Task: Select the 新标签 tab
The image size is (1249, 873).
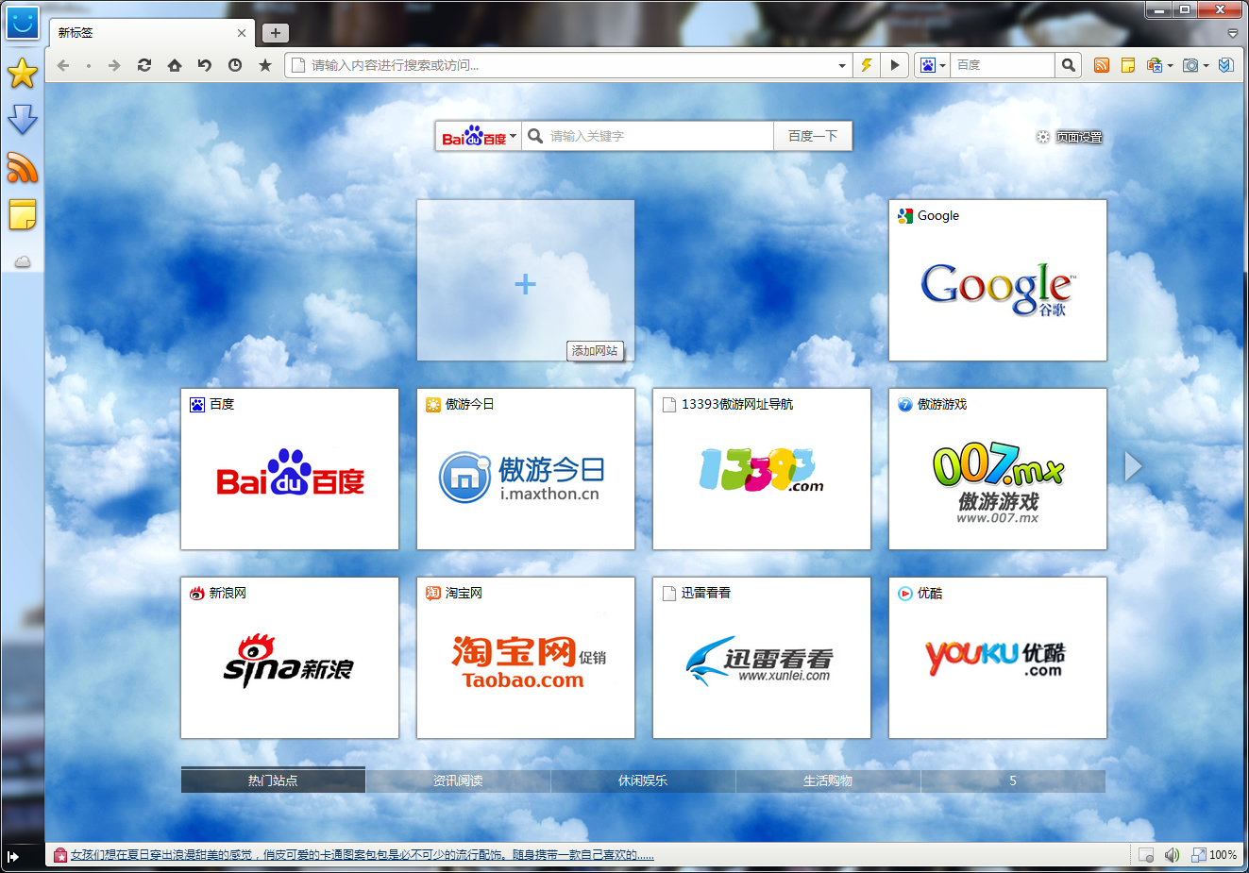Action: [x=150, y=33]
